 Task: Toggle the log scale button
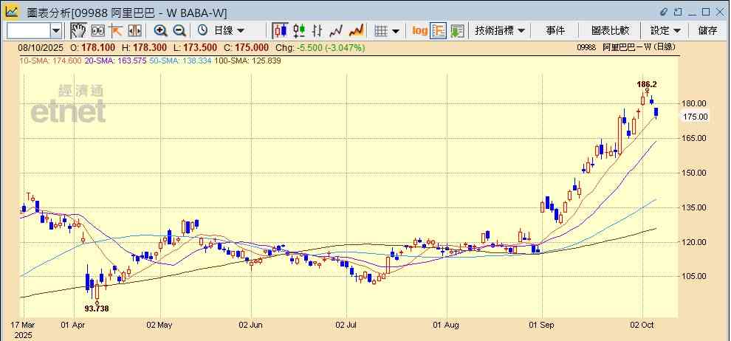419,30
